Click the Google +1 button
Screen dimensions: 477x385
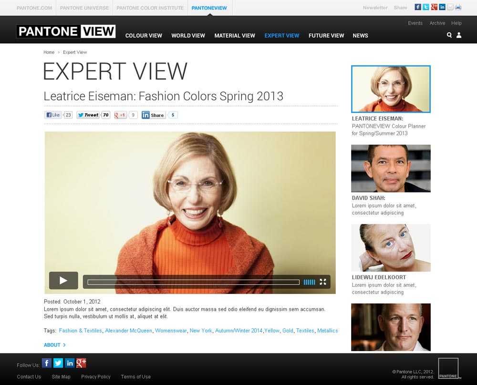(x=120, y=115)
